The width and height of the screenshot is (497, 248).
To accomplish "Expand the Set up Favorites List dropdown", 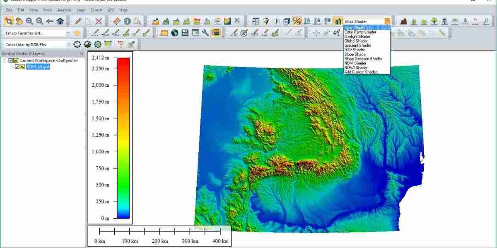I will tap(68, 33).
